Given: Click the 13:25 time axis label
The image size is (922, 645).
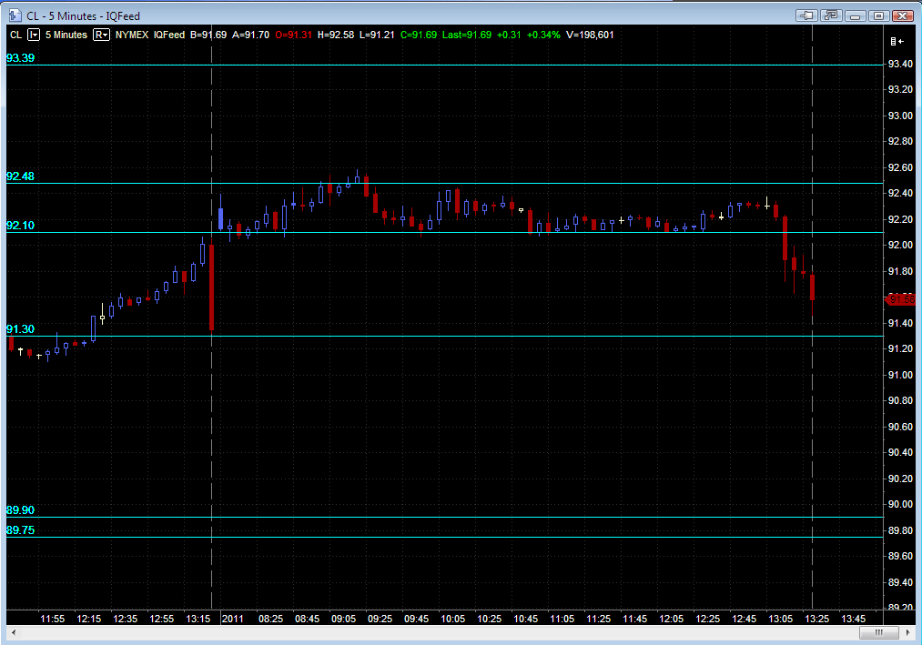Looking at the screenshot, I should click(x=816, y=619).
